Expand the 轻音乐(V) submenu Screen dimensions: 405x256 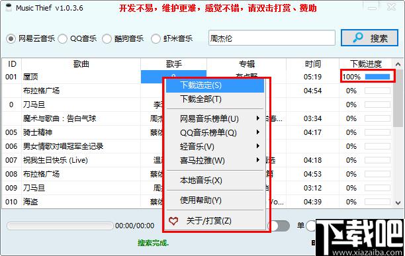215,147
